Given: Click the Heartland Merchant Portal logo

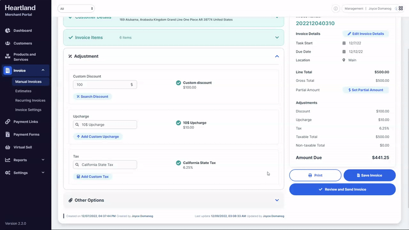Looking at the screenshot, I should [20, 10].
